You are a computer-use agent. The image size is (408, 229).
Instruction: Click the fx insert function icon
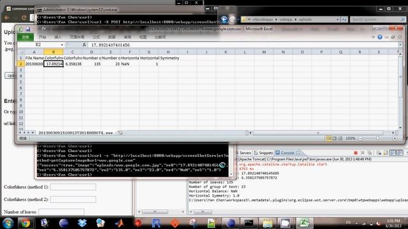point(84,45)
